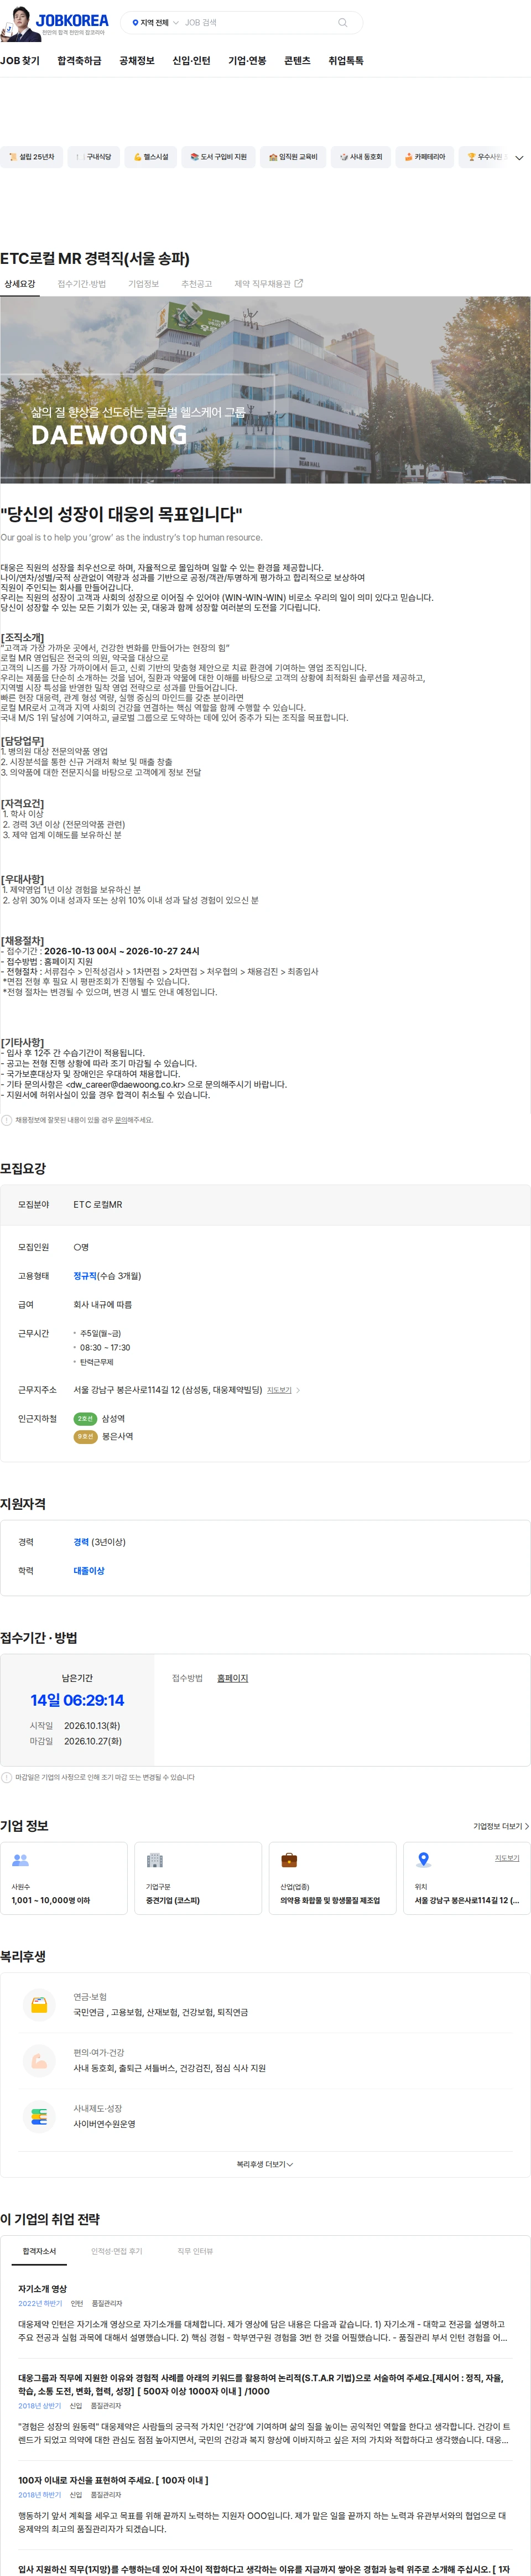Select the 도서 구입비 지원 chip
Image resolution: width=531 pixels, height=2576 pixels.
coord(218,157)
